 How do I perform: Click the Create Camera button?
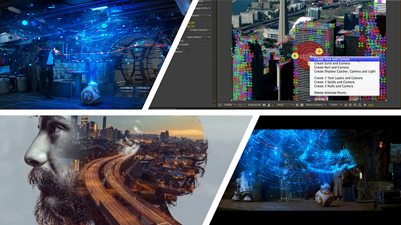point(199,30)
